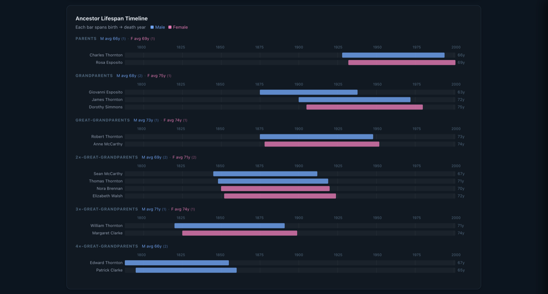Click Rosa Esposito's lifespan bar
This screenshot has width=548, height=294.
click(402, 63)
